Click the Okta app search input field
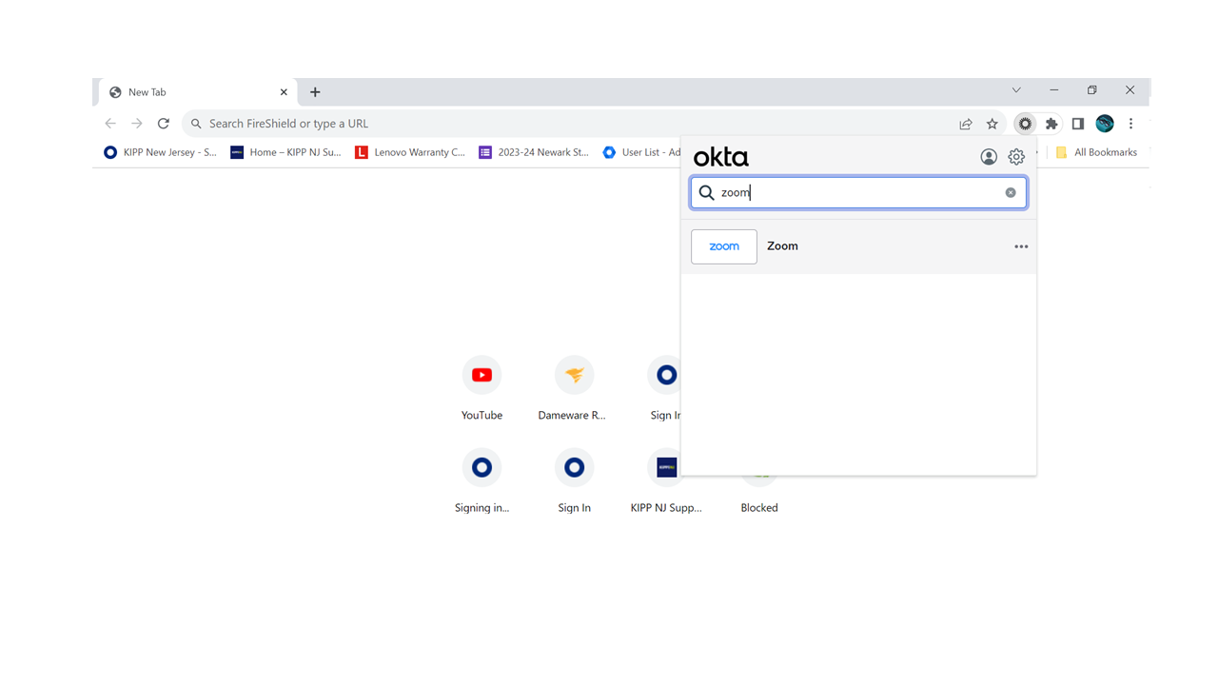Image resolution: width=1218 pixels, height=685 pixels. [856, 193]
